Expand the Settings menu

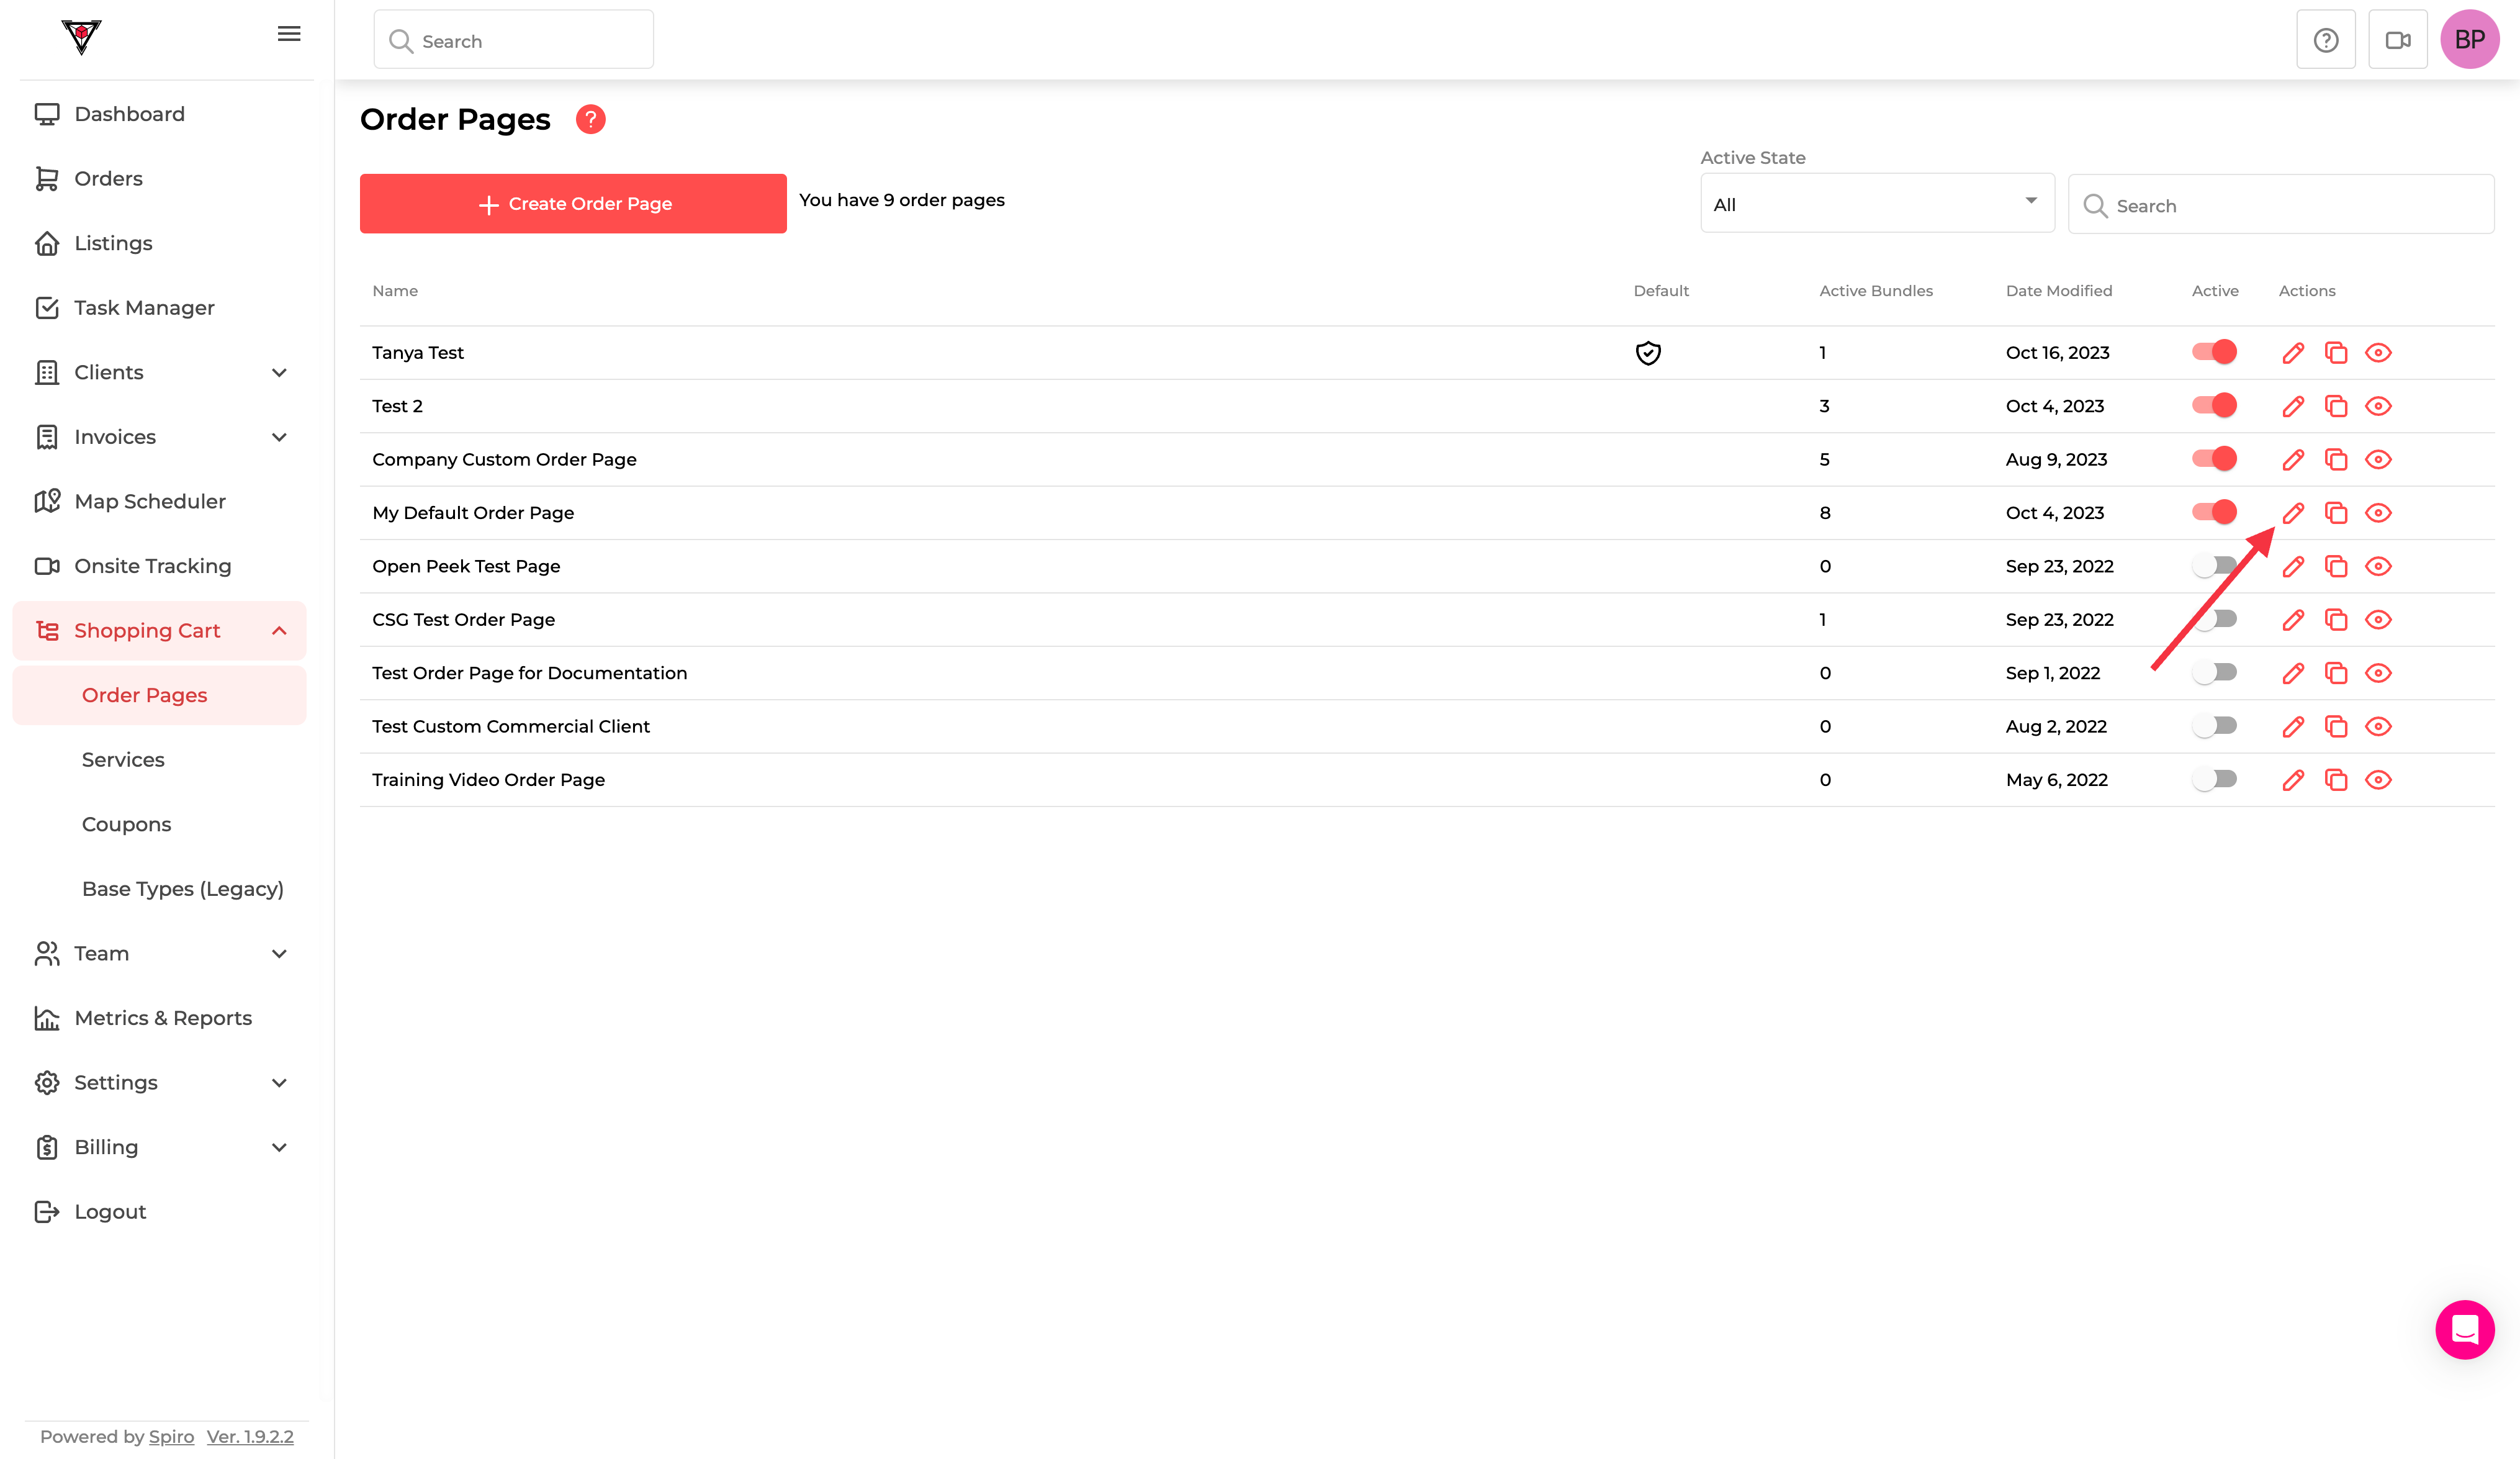coord(160,1083)
